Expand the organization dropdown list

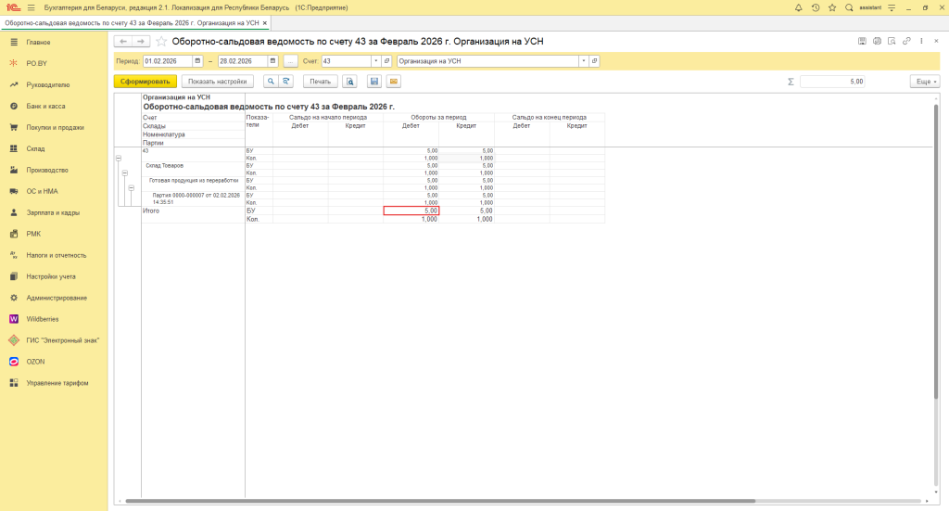[x=583, y=61]
